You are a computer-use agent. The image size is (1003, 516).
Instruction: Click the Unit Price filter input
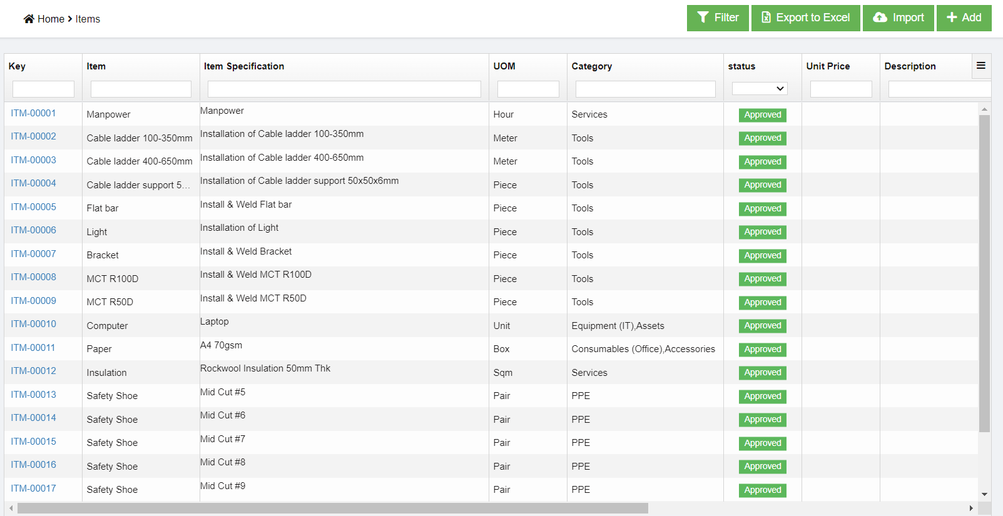(840, 89)
